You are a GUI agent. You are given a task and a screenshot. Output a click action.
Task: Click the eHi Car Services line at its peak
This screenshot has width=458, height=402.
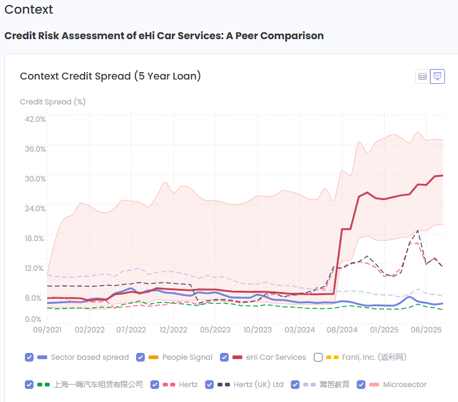pos(440,175)
